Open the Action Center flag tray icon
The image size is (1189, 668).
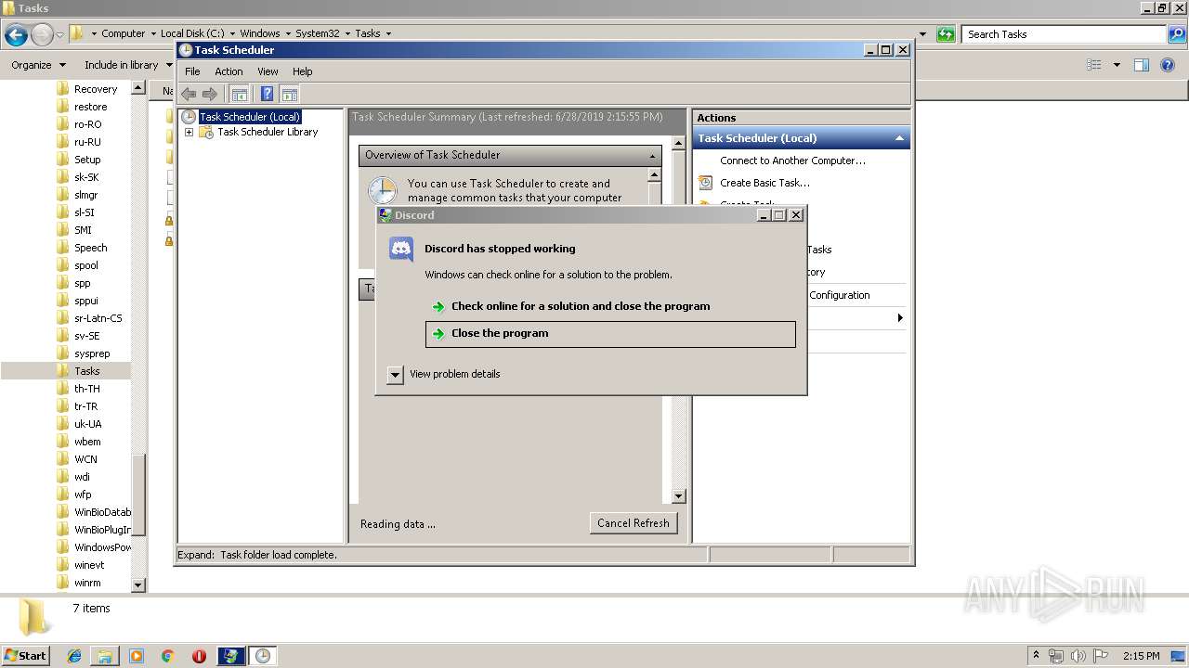coord(1101,656)
